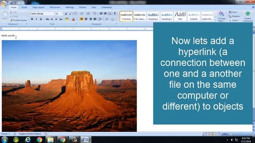Viewport: 255px width, 143px height.
Task: Open the Change Case menu
Action: [x=61, y=19]
